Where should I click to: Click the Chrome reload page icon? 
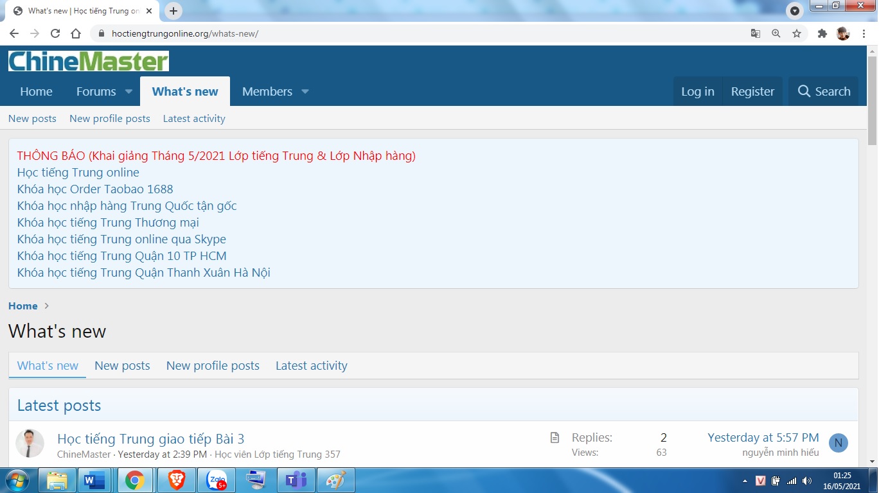click(55, 33)
